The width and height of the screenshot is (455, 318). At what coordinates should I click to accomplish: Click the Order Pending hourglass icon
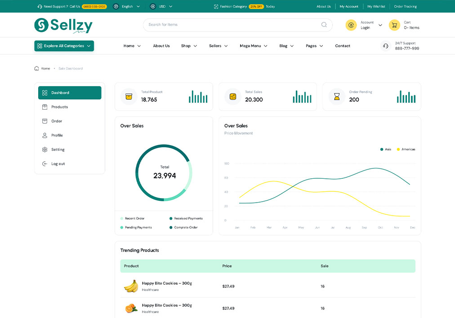[x=337, y=97]
